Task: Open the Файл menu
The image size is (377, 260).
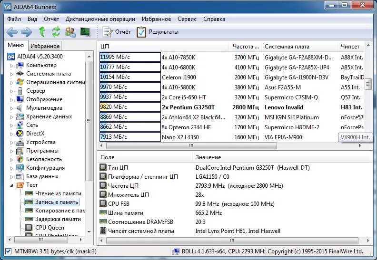Action: pyautogui.click(x=14, y=19)
